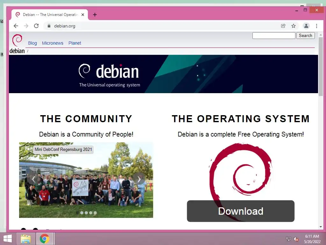Open a new tab with the plus button
This screenshot has height=245, width=326.
pos(95,15)
